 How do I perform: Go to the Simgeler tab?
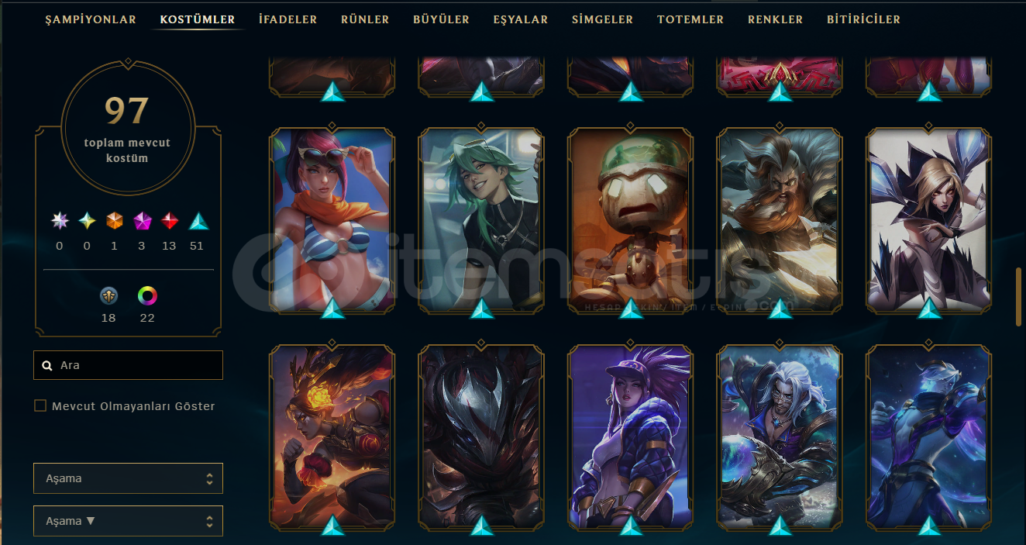602,19
